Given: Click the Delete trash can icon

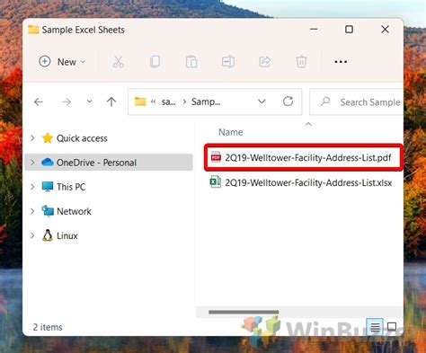Looking at the screenshot, I should (x=301, y=62).
